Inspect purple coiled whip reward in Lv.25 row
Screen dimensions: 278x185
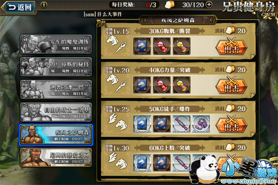[201, 124]
